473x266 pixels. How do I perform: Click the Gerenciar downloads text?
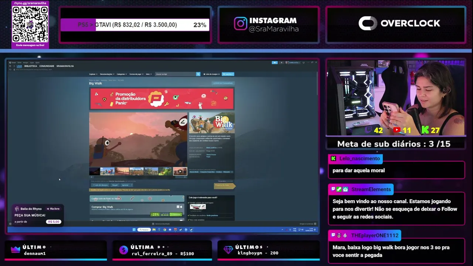tap(162, 224)
